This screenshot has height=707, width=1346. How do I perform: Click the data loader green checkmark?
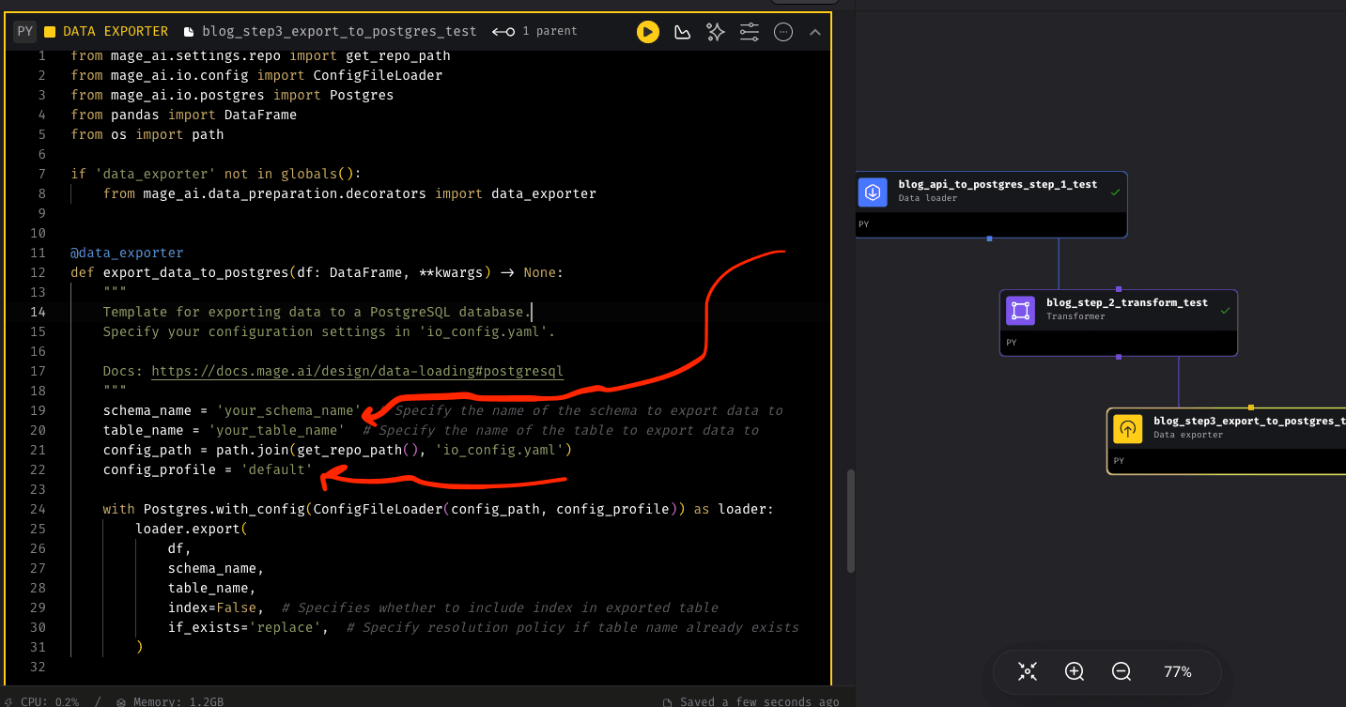pos(1115,192)
